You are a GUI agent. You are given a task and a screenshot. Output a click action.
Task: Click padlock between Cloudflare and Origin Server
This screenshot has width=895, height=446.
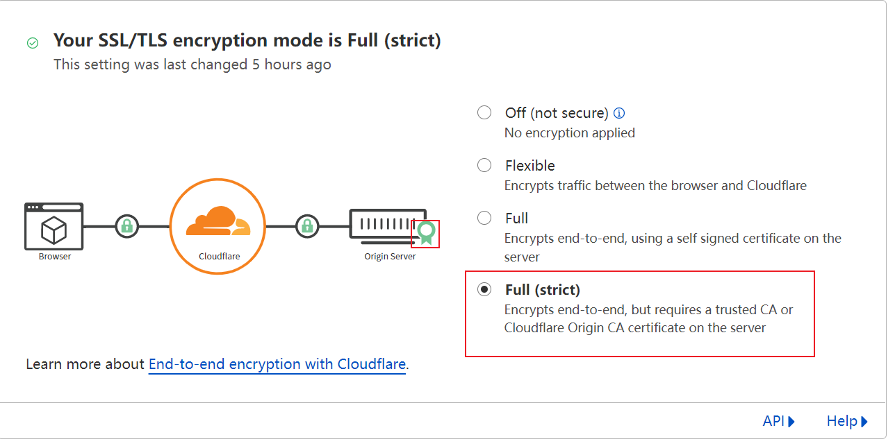pos(306,226)
